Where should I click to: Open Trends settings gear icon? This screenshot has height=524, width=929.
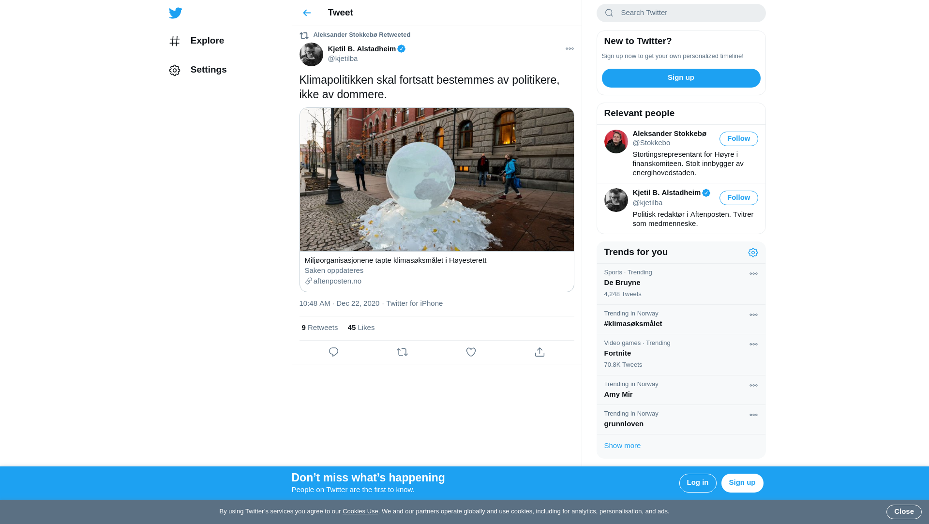[x=753, y=253]
